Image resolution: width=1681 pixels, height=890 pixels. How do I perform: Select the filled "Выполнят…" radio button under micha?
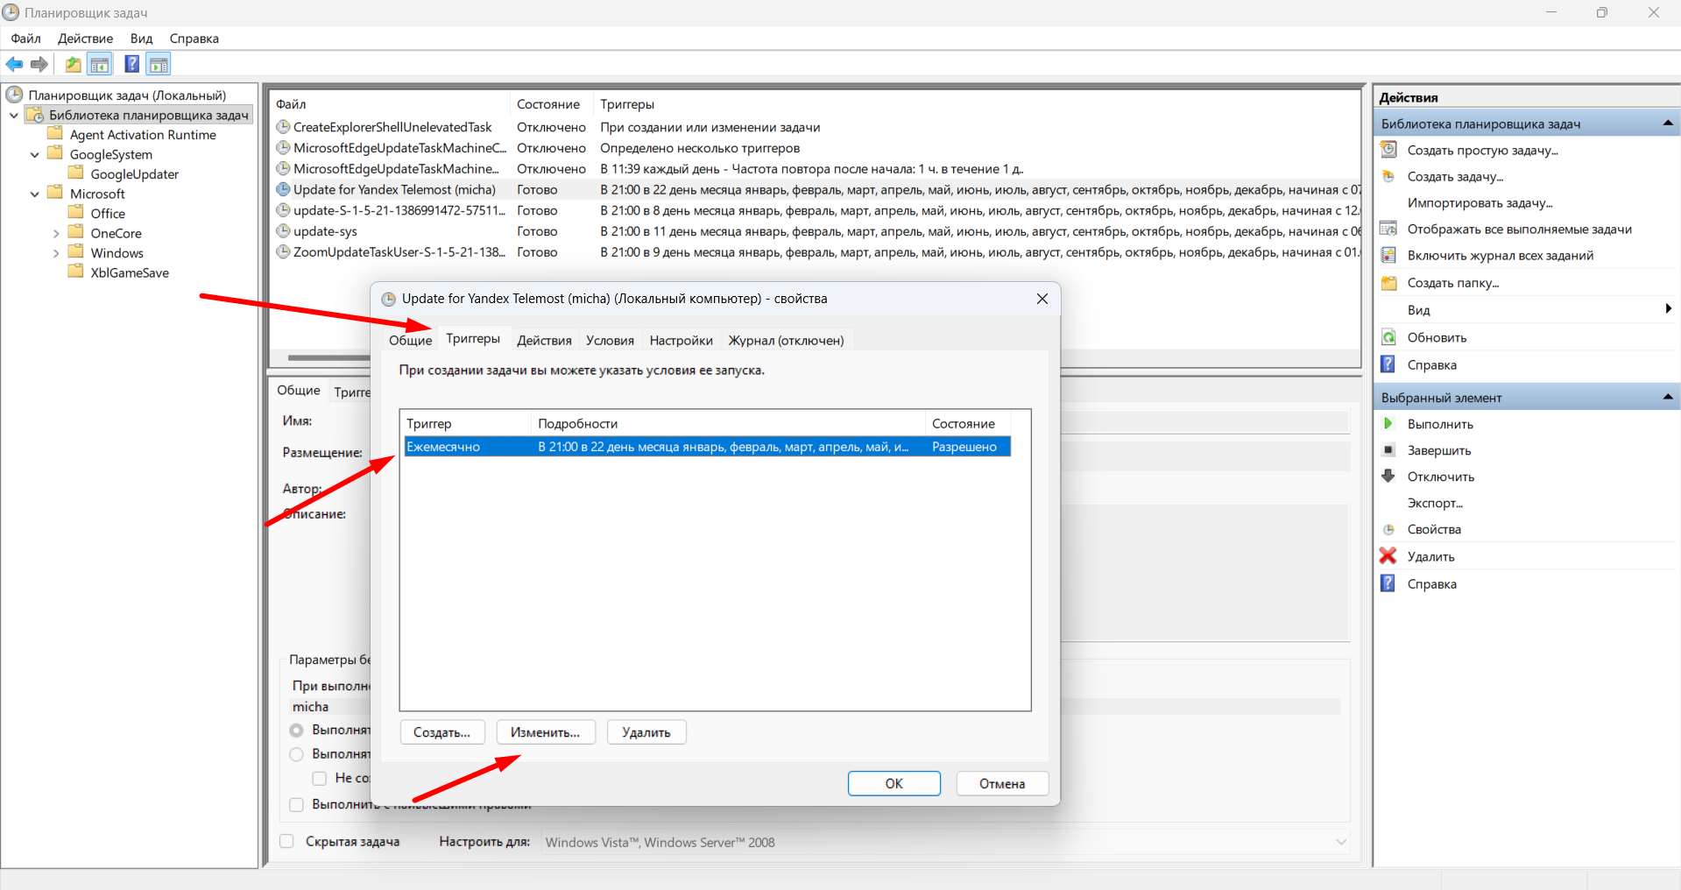pyautogui.click(x=297, y=730)
